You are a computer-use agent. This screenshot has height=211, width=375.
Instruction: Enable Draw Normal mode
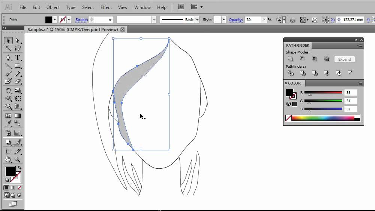pos(6,195)
